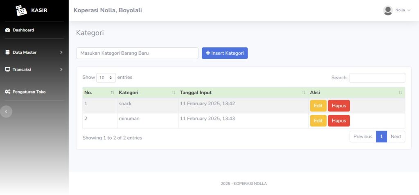Click into the table Search box

377,78
